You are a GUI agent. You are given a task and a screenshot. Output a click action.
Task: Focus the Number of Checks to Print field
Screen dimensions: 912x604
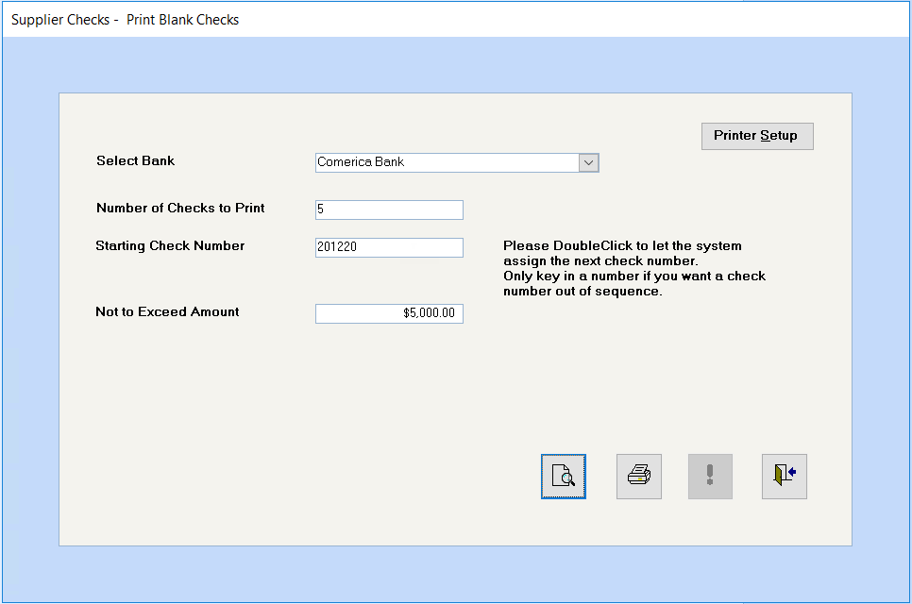[x=389, y=210]
